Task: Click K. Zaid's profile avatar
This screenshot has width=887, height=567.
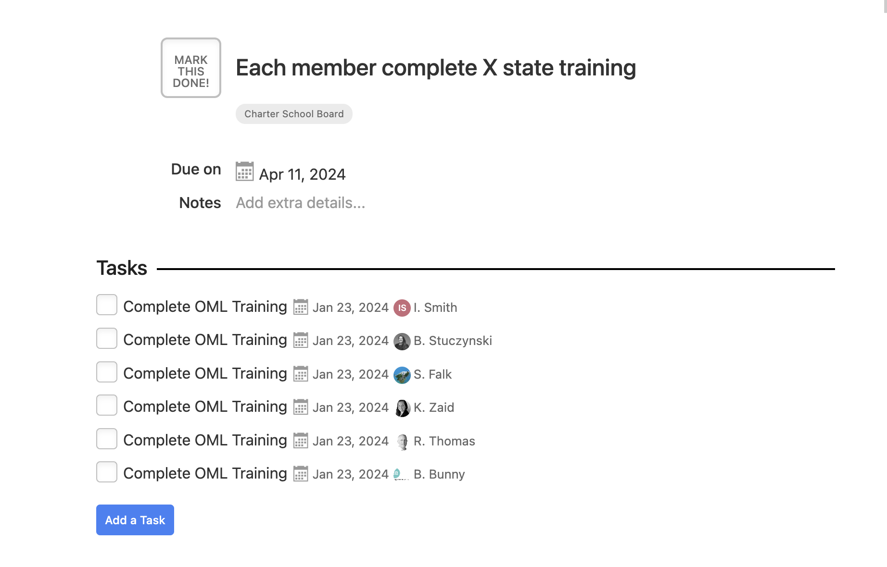Action: pos(402,408)
